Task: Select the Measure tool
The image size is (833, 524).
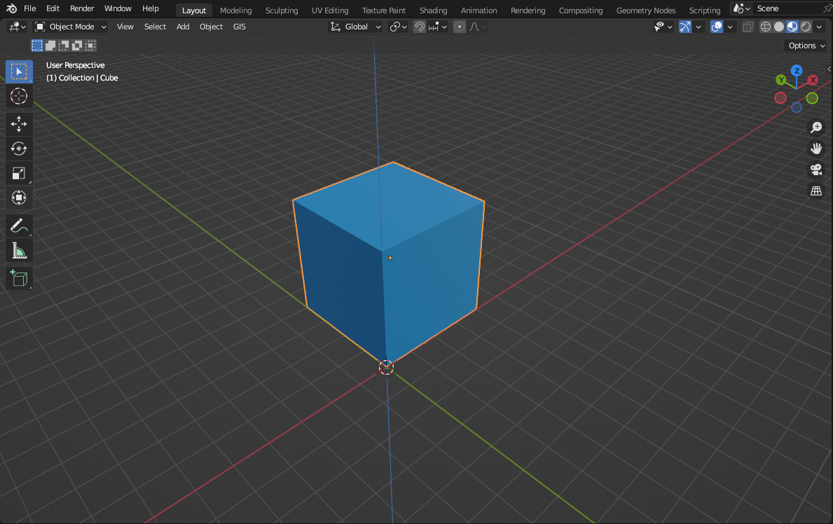Action: [x=19, y=250]
